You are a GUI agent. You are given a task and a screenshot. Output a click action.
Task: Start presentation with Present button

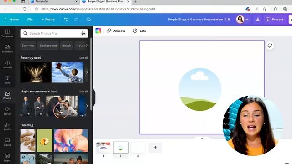pos(275,19)
